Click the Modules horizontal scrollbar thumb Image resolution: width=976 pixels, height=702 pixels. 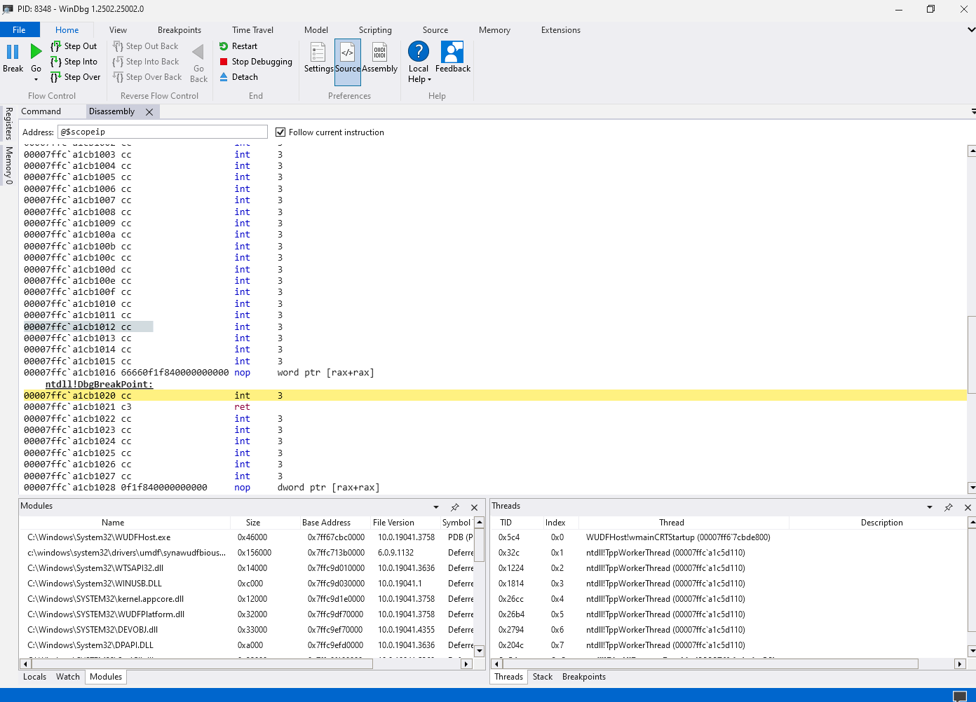pos(202,663)
